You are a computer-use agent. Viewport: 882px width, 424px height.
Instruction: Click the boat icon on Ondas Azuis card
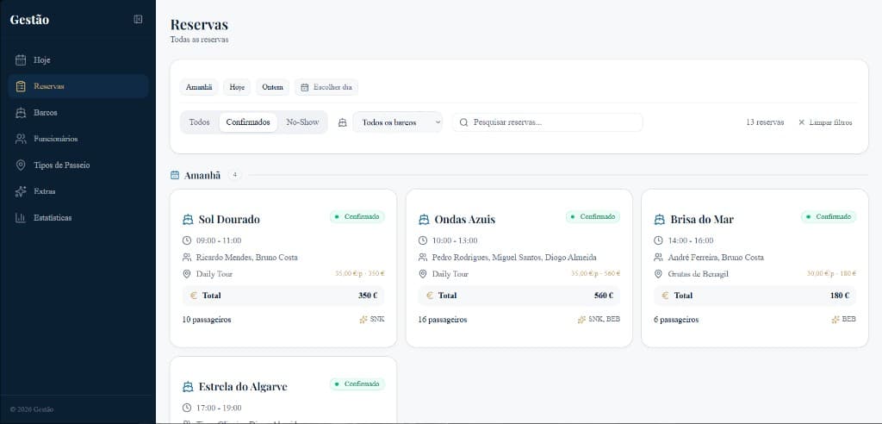(424, 220)
